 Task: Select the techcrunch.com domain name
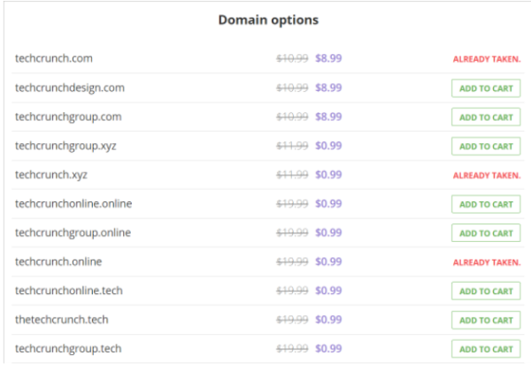pos(54,58)
